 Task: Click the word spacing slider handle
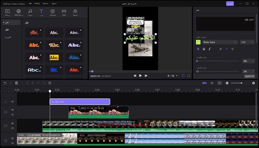(x=197, y=61)
